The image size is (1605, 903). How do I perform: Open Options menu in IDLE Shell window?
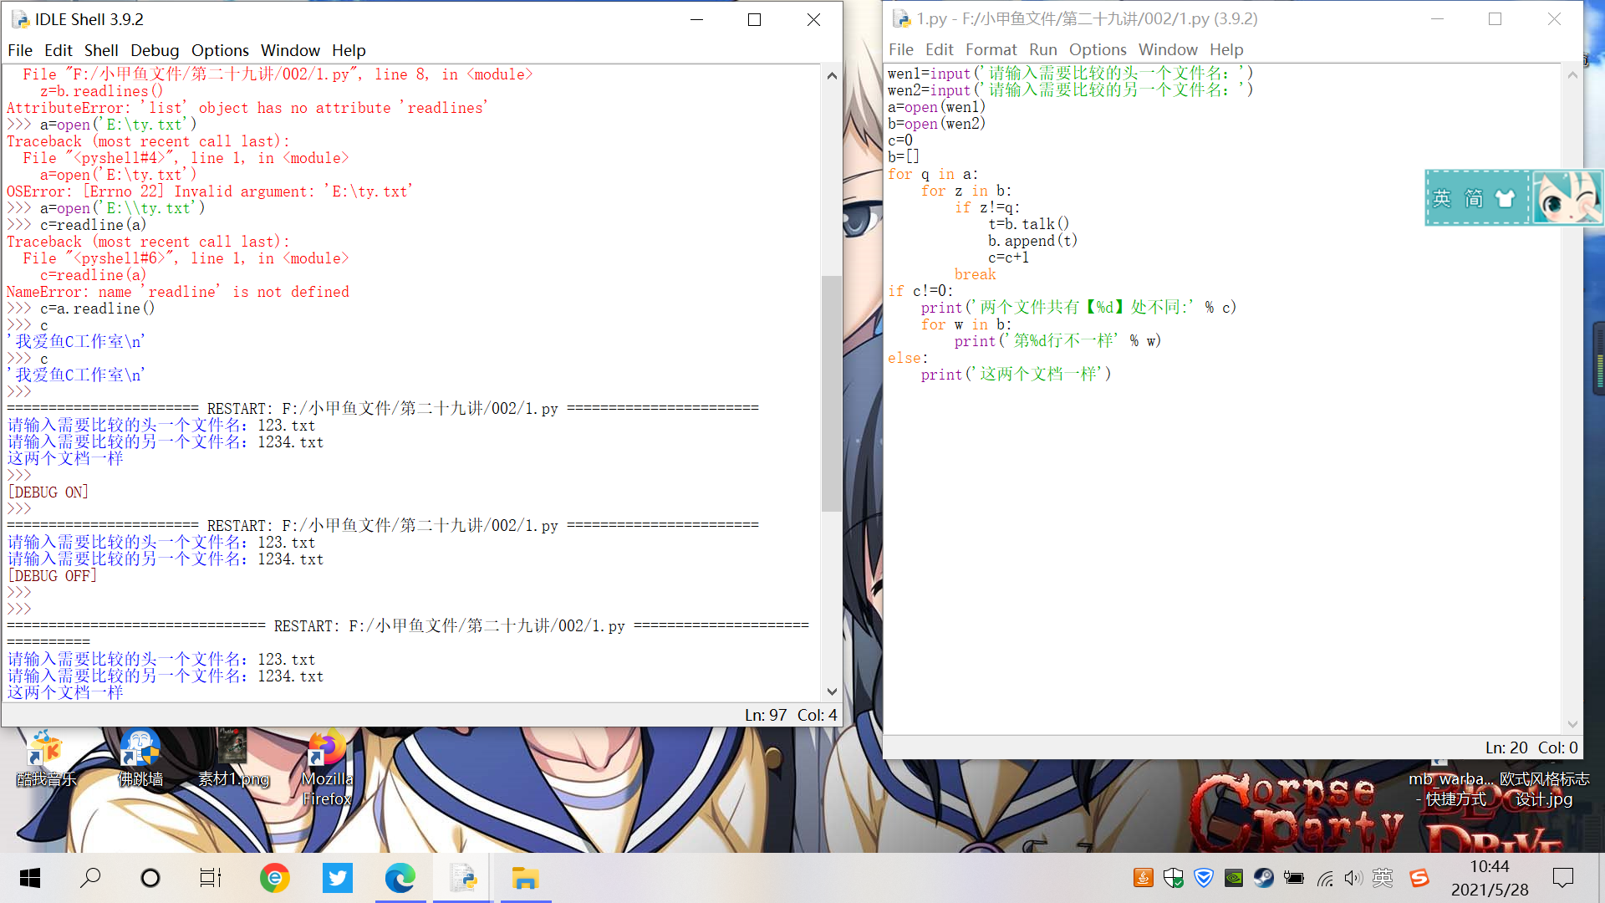click(220, 50)
